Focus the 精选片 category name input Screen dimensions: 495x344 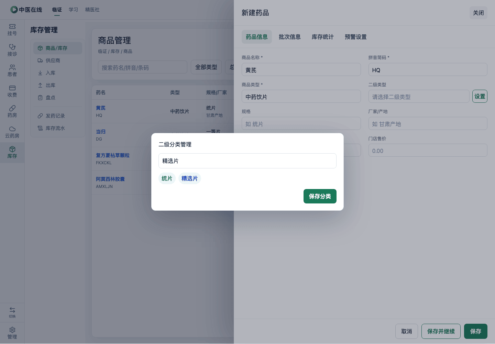pyautogui.click(x=247, y=161)
